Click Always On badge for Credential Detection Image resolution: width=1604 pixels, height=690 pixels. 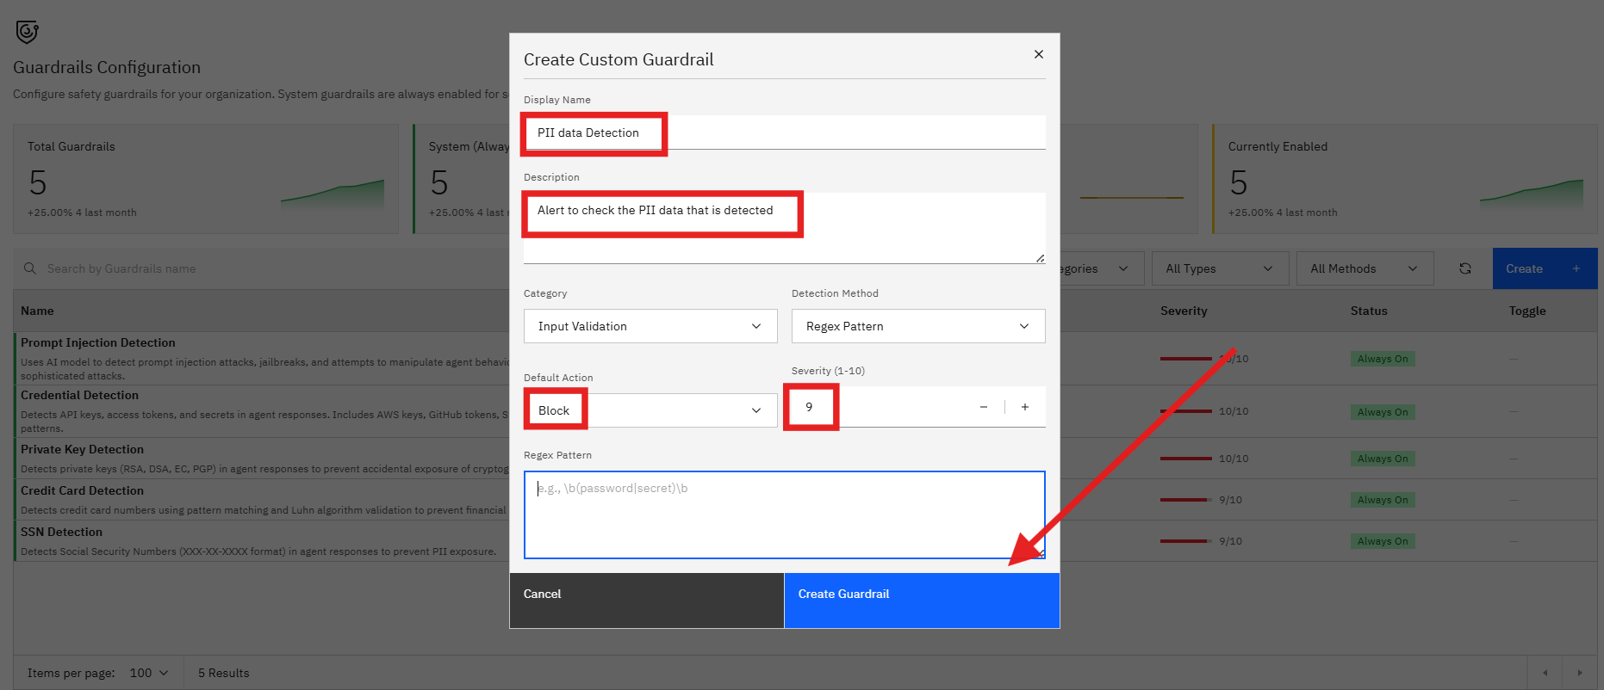pos(1383,412)
